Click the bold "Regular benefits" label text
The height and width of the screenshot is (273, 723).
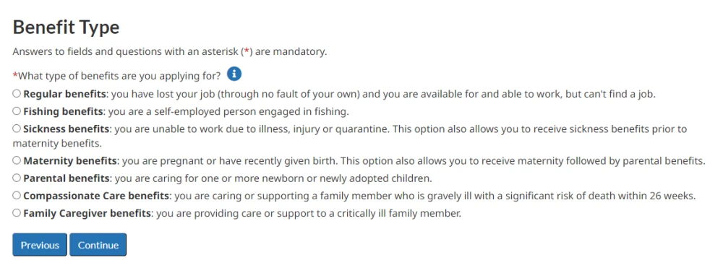pyautogui.click(x=65, y=95)
